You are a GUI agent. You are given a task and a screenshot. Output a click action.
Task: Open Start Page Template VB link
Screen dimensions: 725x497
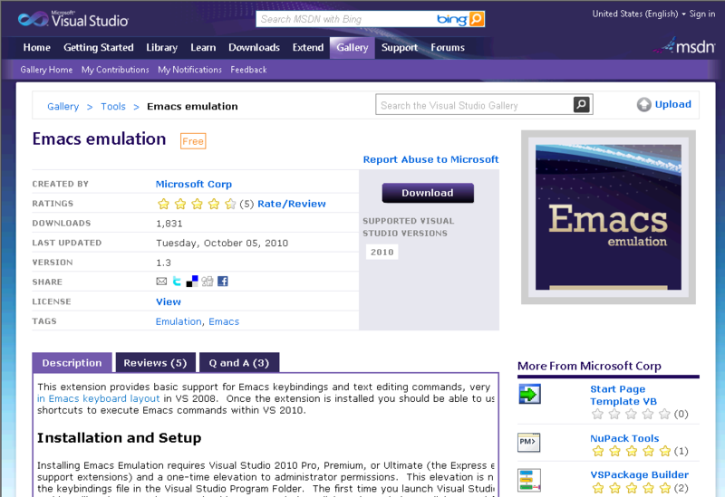point(623,395)
